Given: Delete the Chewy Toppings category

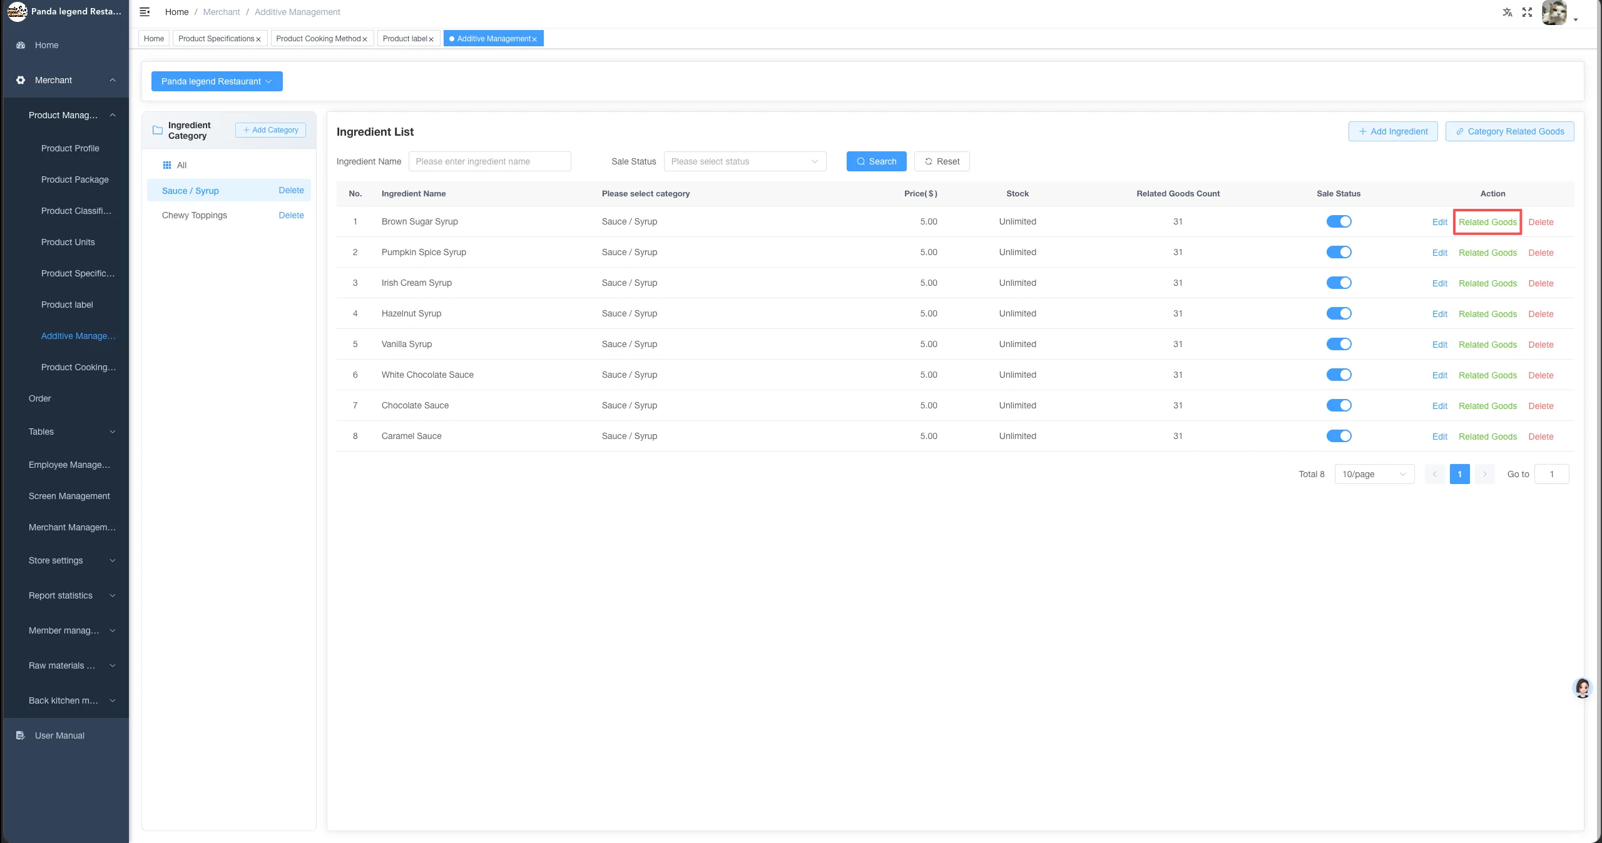Looking at the screenshot, I should point(291,215).
